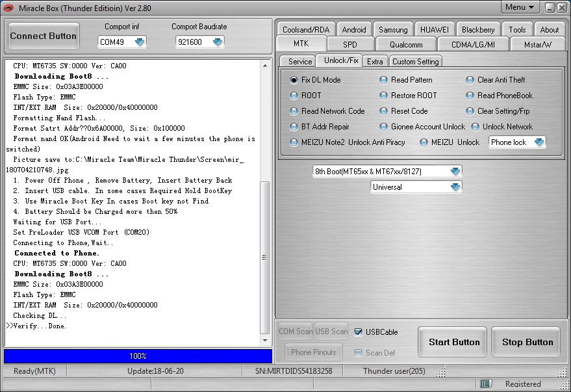This screenshot has height=392, width=571.
Task: Switch to the Service sub-tab
Action: pos(300,62)
